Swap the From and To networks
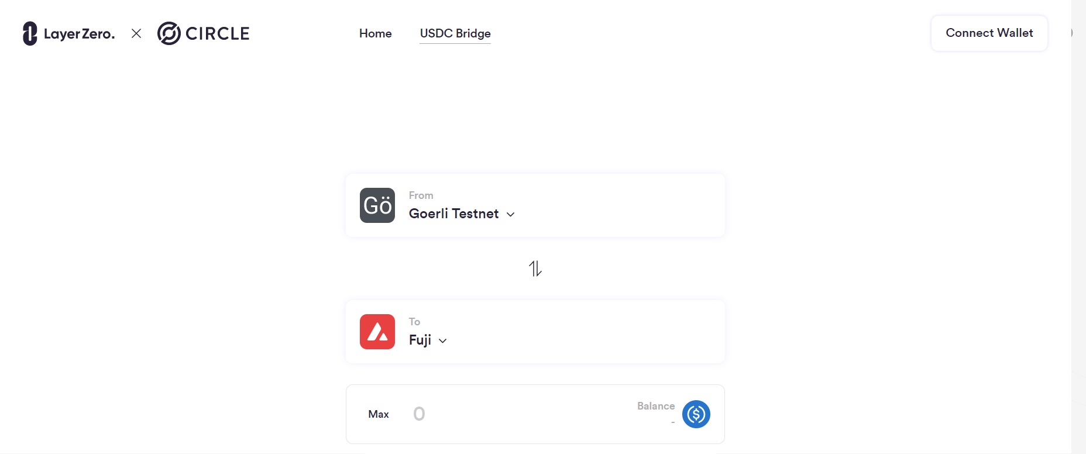Viewport: 1086px width, 454px height. (535, 269)
